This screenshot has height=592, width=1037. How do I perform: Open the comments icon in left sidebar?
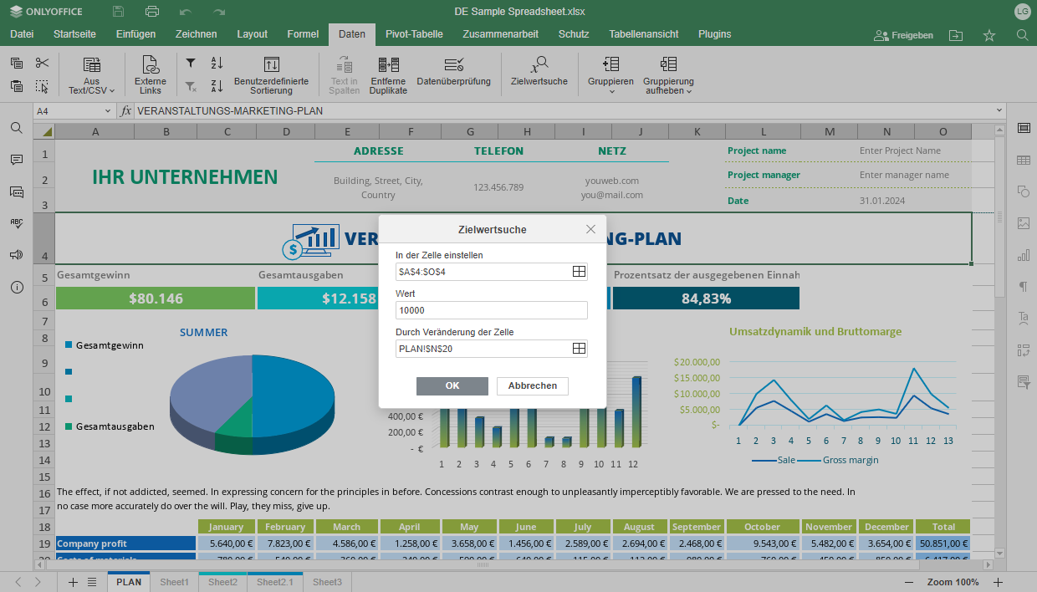[17, 160]
